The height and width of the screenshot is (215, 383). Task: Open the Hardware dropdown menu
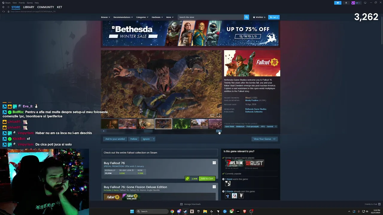[157, 17]
